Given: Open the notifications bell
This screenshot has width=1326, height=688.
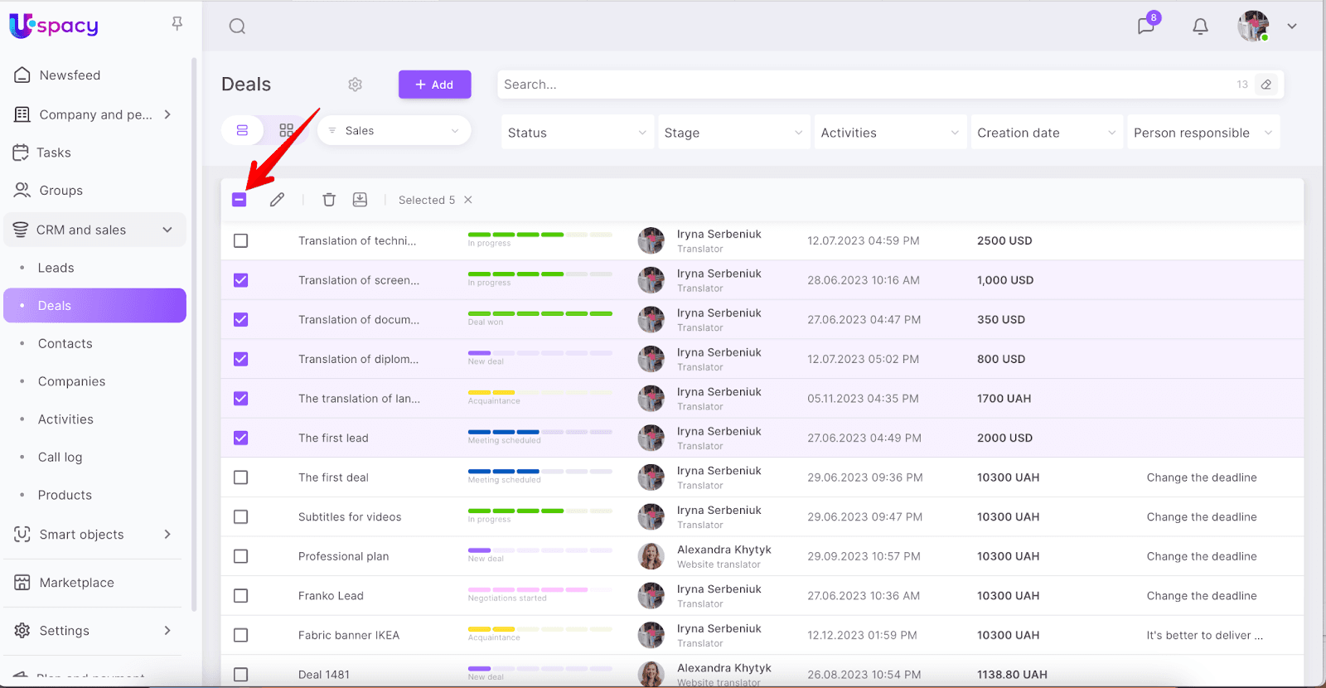Looking at the screenshot, I should (1200, 27).
